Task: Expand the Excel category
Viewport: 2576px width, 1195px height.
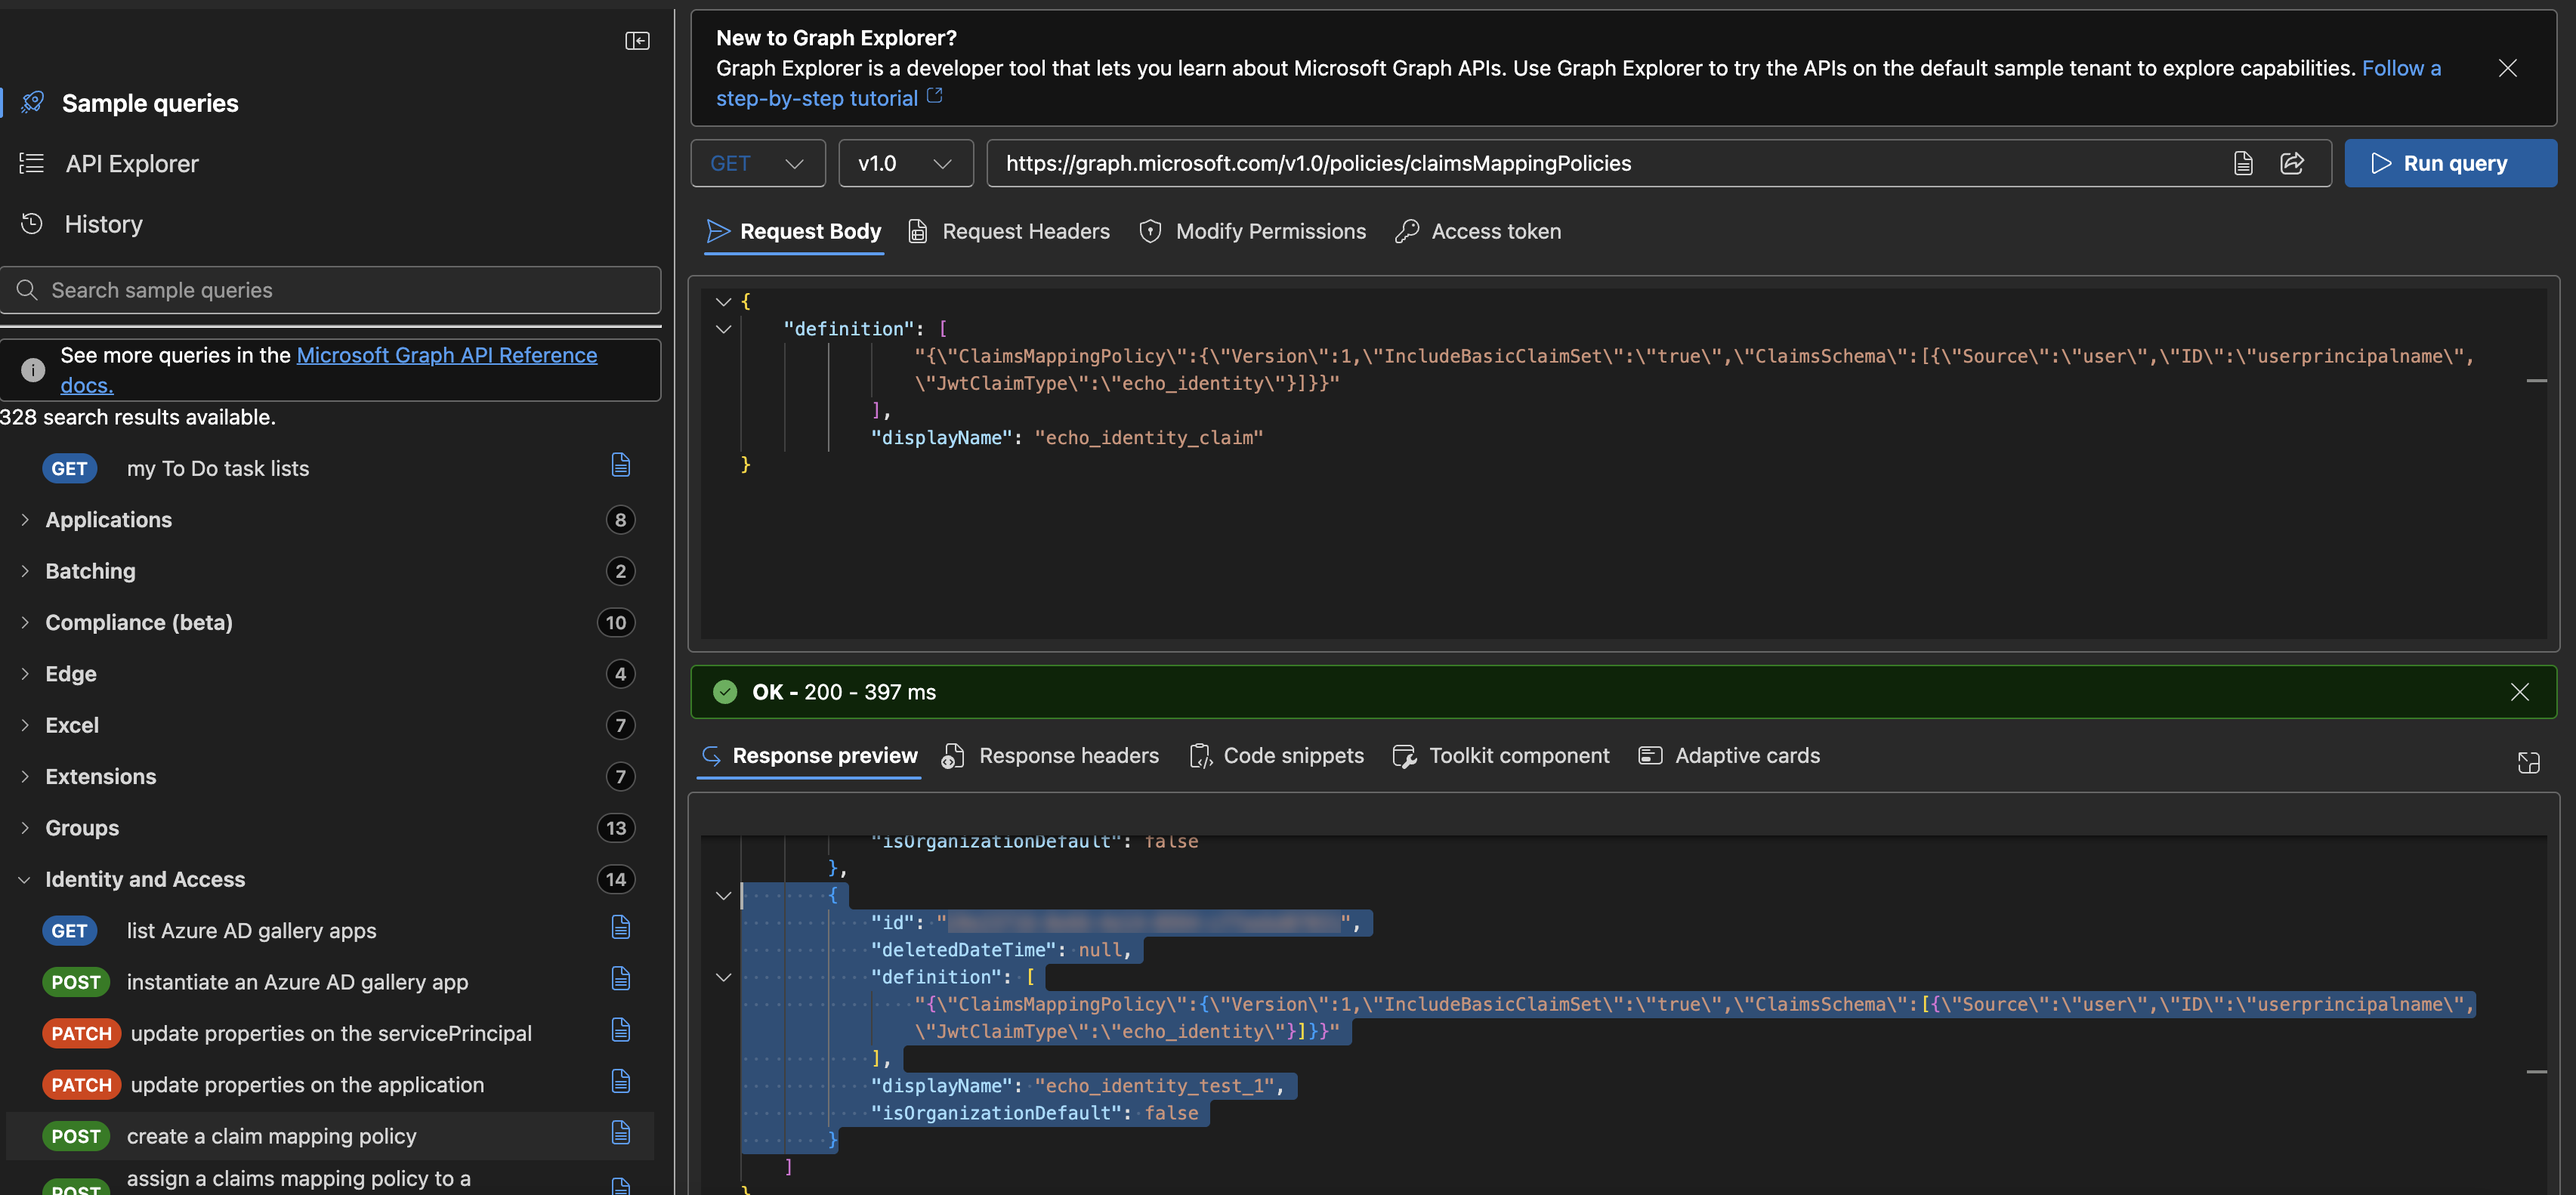Action: (25, 725)
